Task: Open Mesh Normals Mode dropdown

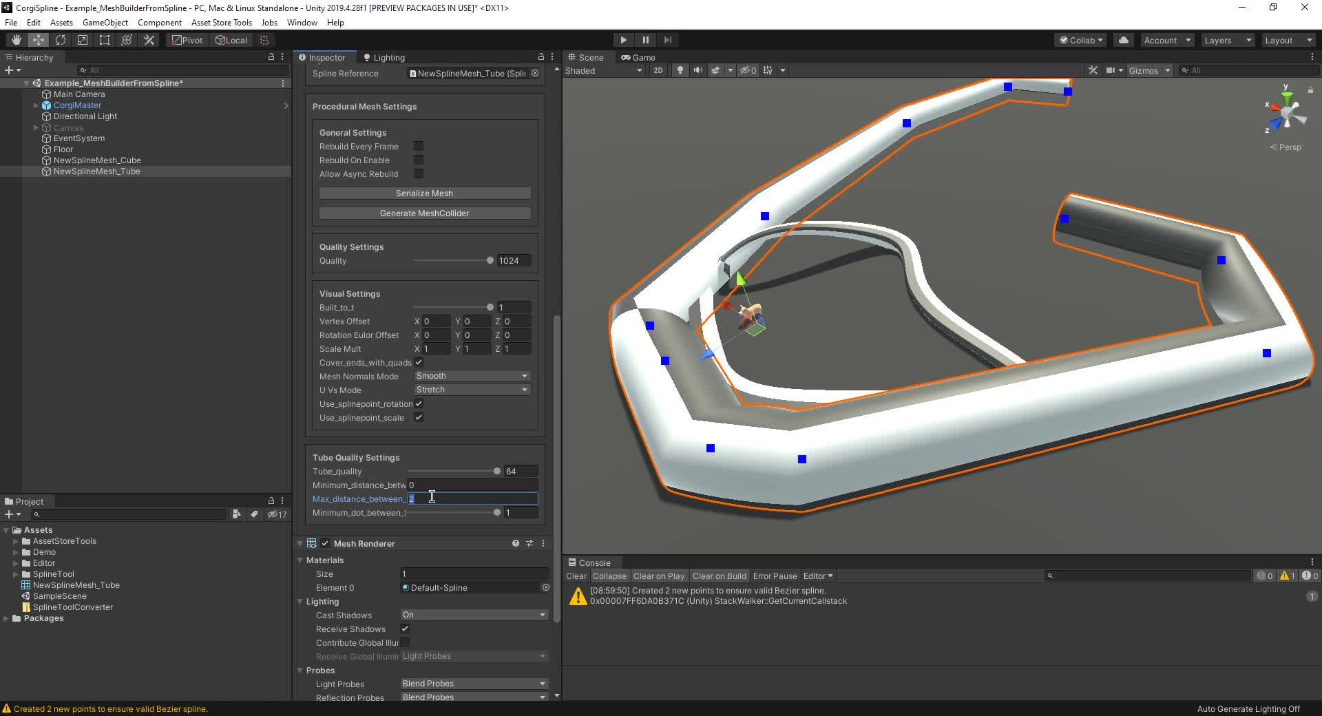Action: click(472, 376)
